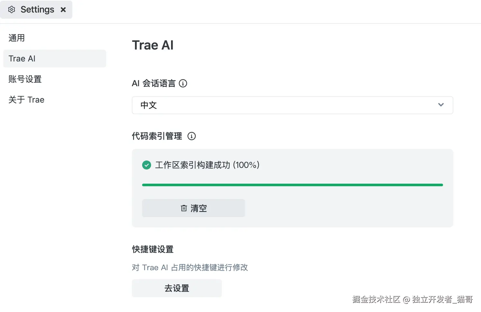This screenshot has width=481, height=312.
Task: View the 关于 Trae section
Action: pyautogui.click(x=26, y=100)
